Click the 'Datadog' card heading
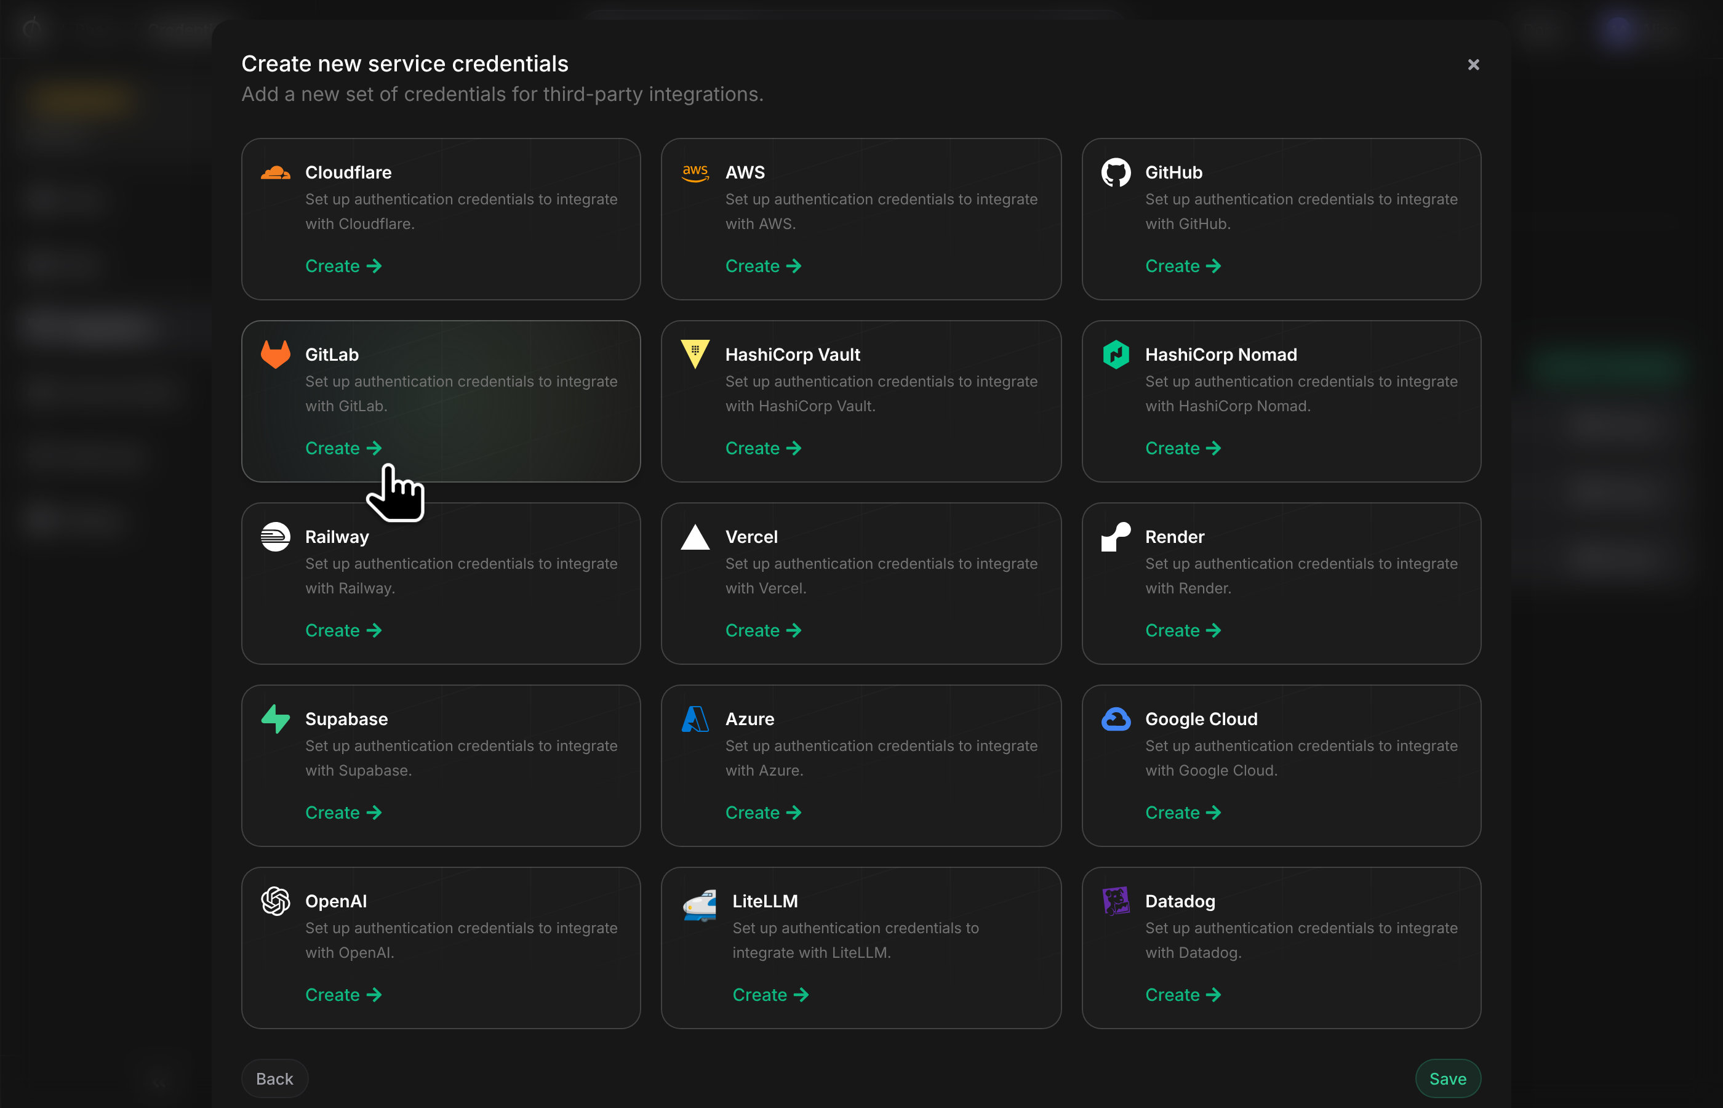 [x=1180, y=901]
